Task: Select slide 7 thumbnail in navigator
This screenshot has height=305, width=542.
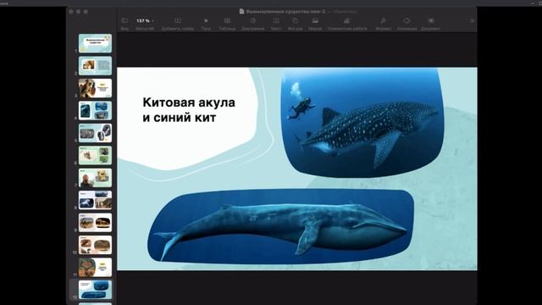Action: click(x=95, y=178)
